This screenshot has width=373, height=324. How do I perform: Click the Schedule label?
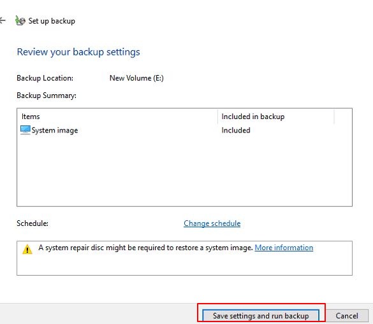coord(33,223)
